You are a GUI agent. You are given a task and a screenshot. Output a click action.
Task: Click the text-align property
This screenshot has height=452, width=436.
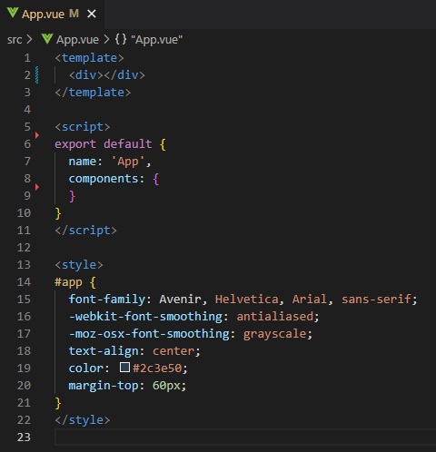[104, 351]
